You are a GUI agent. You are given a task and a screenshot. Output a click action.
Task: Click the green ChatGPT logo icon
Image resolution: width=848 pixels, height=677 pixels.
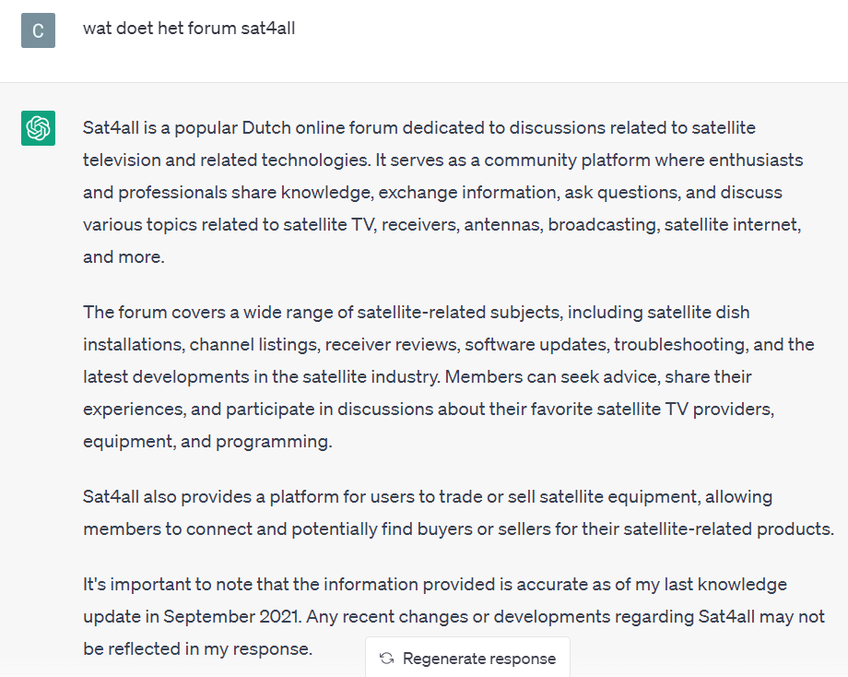point(38,128)
